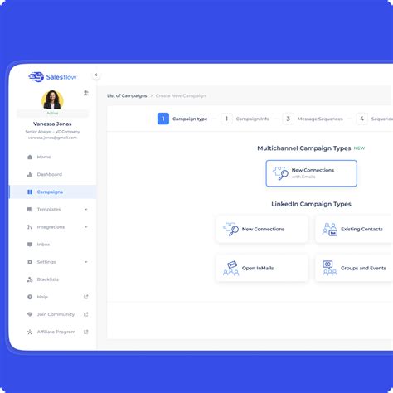The image size is (393, 393).
Task: Expand the Settings dropdown arrow
Action: point(86,262)
